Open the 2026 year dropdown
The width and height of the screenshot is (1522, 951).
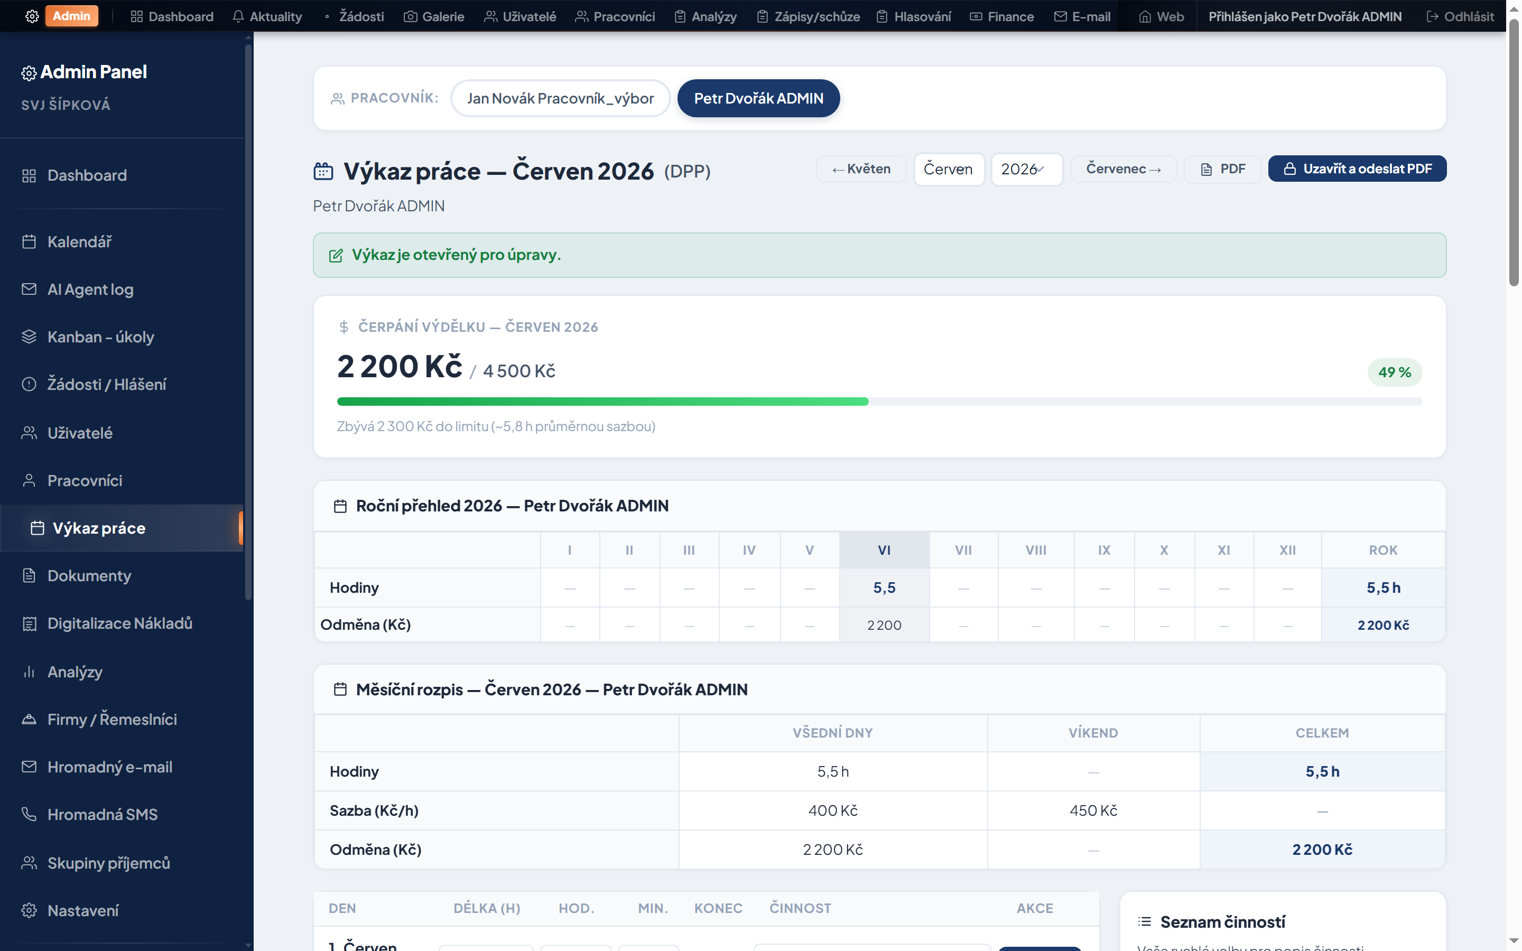coord(1026,169)
